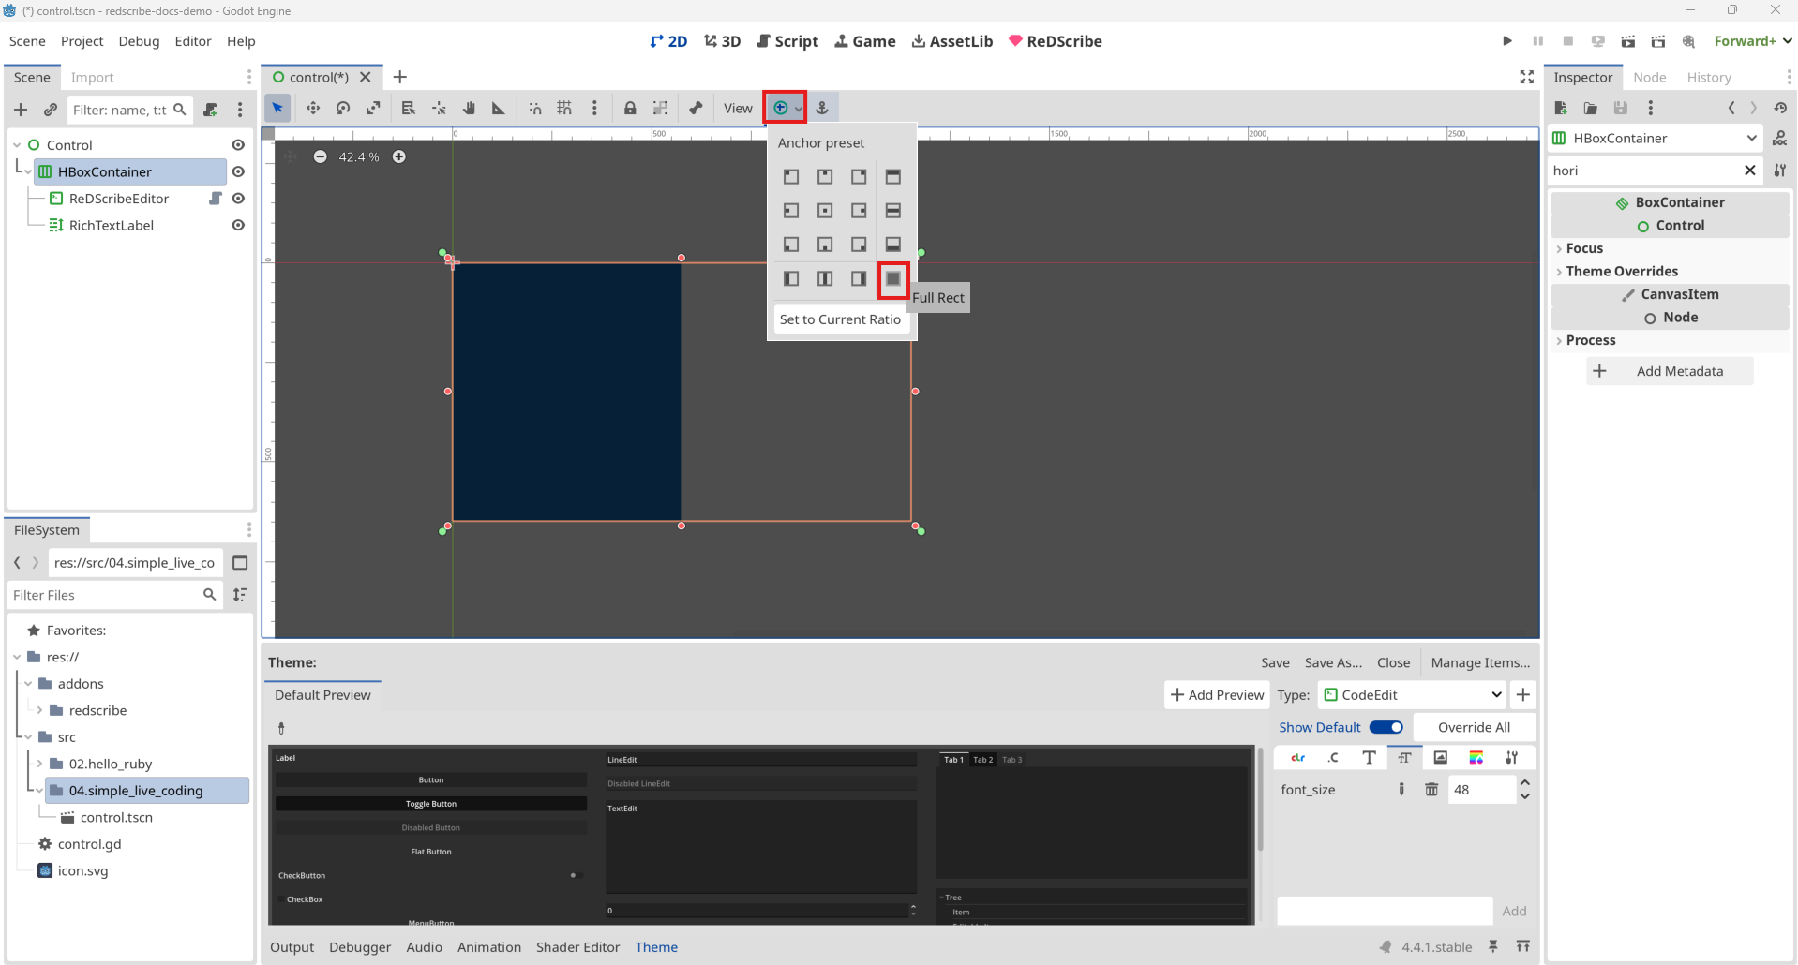
Task: Expand the Process section in Inspector
Action: click(x=1669, y=340)
